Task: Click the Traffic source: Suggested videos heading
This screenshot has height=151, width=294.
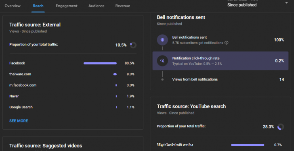Action: tap(46, 146)
